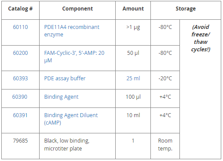Click the Component column header
Image resolution: width=223 pixels, height=161 pixels.
[x=77, y=9]
